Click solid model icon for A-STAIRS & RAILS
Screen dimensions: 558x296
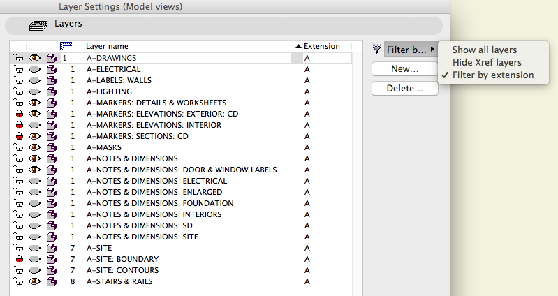pos(51,281)
